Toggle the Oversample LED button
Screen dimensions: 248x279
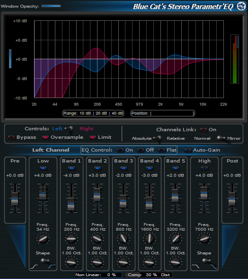[45, 137]
